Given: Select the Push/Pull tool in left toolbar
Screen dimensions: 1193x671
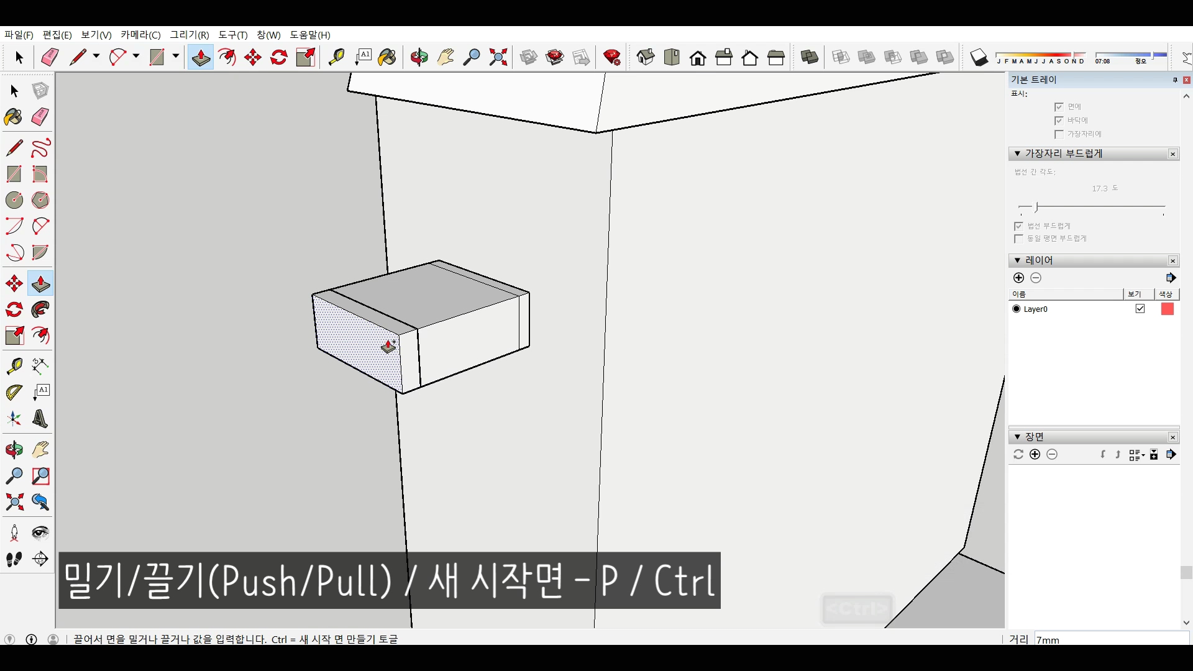Looking at the screenshot, I should click(40, 284).
